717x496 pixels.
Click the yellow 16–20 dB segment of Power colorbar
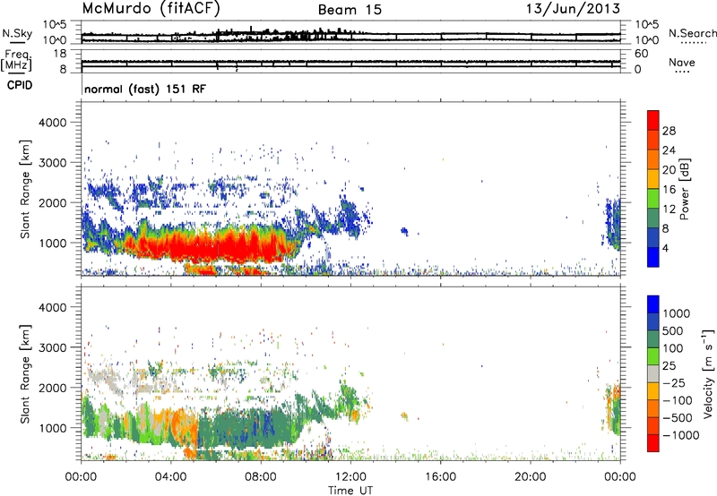point(653,178)
